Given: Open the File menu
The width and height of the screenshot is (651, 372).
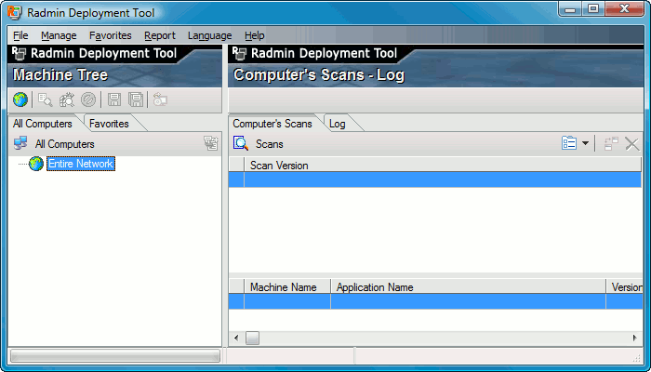Looking at the screenshot, I should (x=20, y=35).
